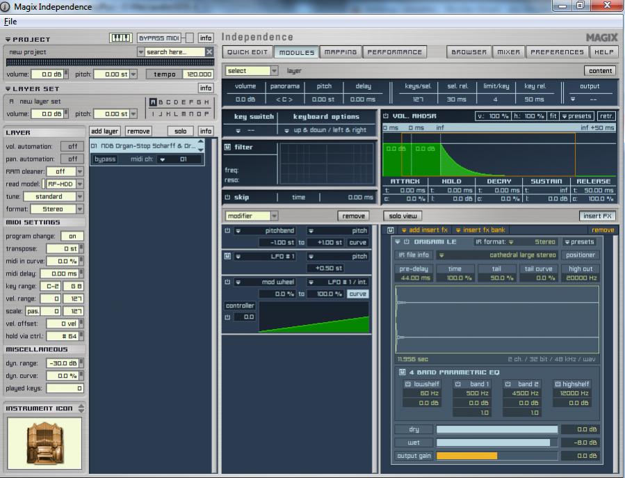Open the modifier dropdown
The width and height of the screenshot is (625, 478).
251,216
